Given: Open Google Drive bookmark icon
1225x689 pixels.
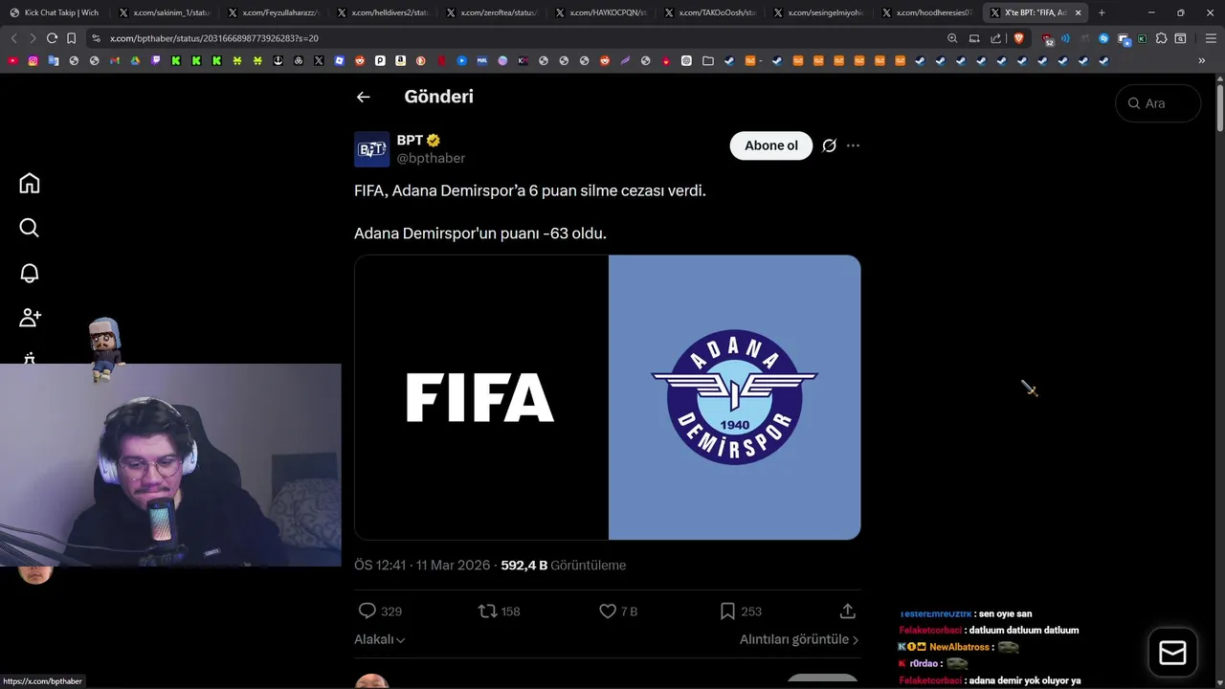Looking at the screenshot, I should pyautogui.click(x=135, y=60).
